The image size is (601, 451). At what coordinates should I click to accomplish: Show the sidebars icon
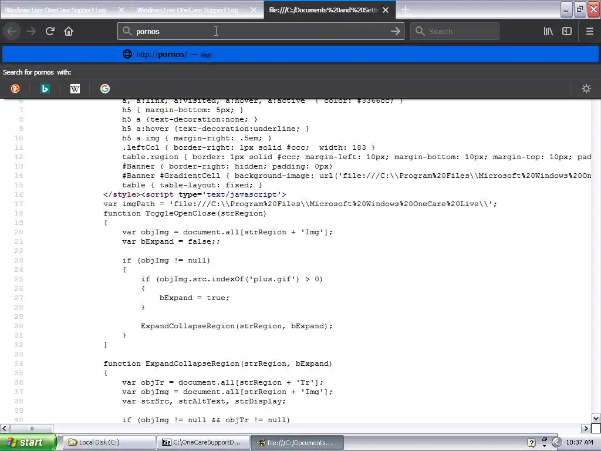(567, 31)
